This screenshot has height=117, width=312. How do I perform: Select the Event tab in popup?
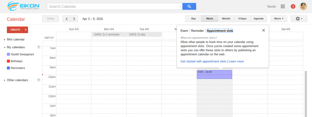[184, 31]
